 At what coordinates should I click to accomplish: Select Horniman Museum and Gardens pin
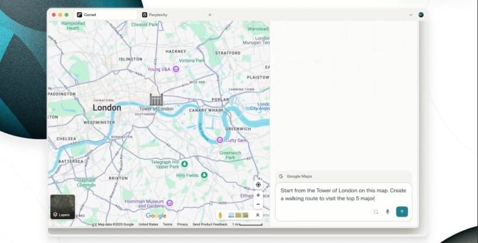[170, 203]
